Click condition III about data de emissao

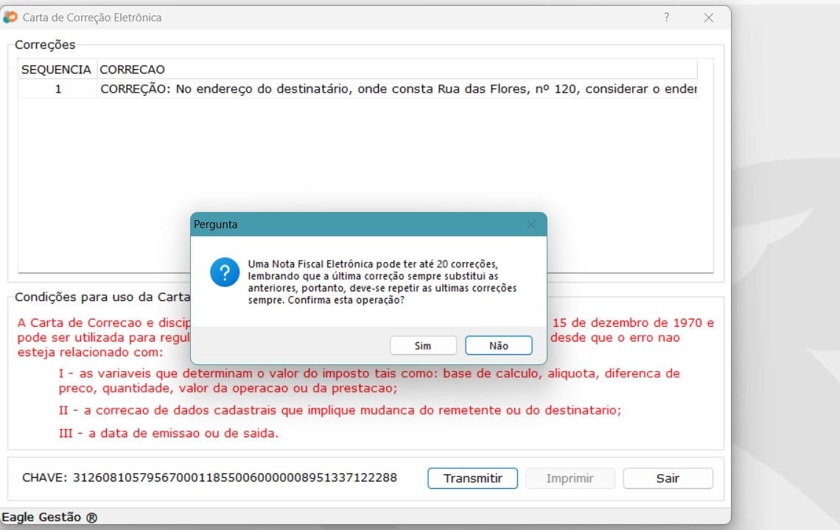[x=169, y=433]
